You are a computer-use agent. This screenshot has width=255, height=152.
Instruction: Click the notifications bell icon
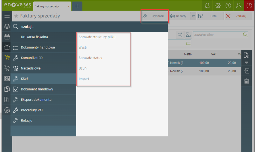(x=207, y=5)
